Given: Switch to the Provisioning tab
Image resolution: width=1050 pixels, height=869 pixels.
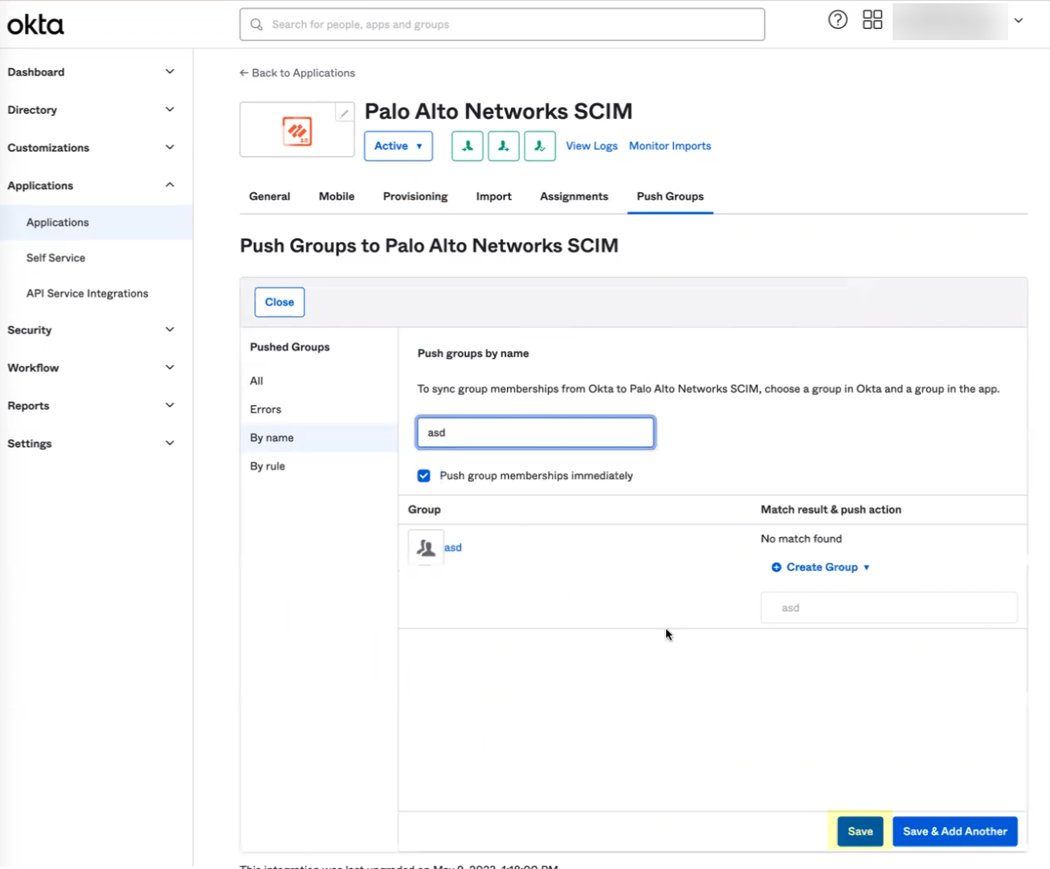Looking at the screenshot, I should [x=415, y=196].
